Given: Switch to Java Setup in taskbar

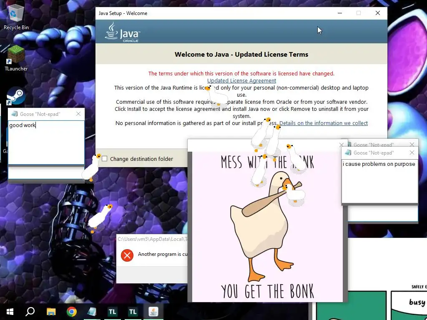Looking at the screenshot, I should tap(153, 312).
